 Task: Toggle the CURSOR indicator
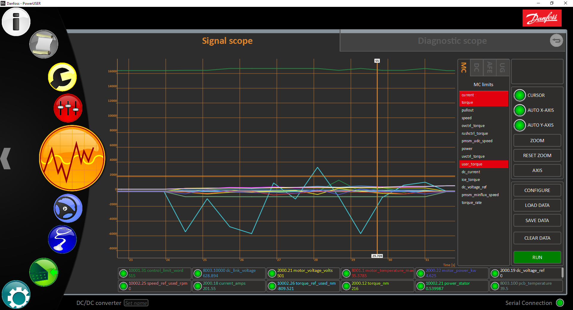[520, 95]
